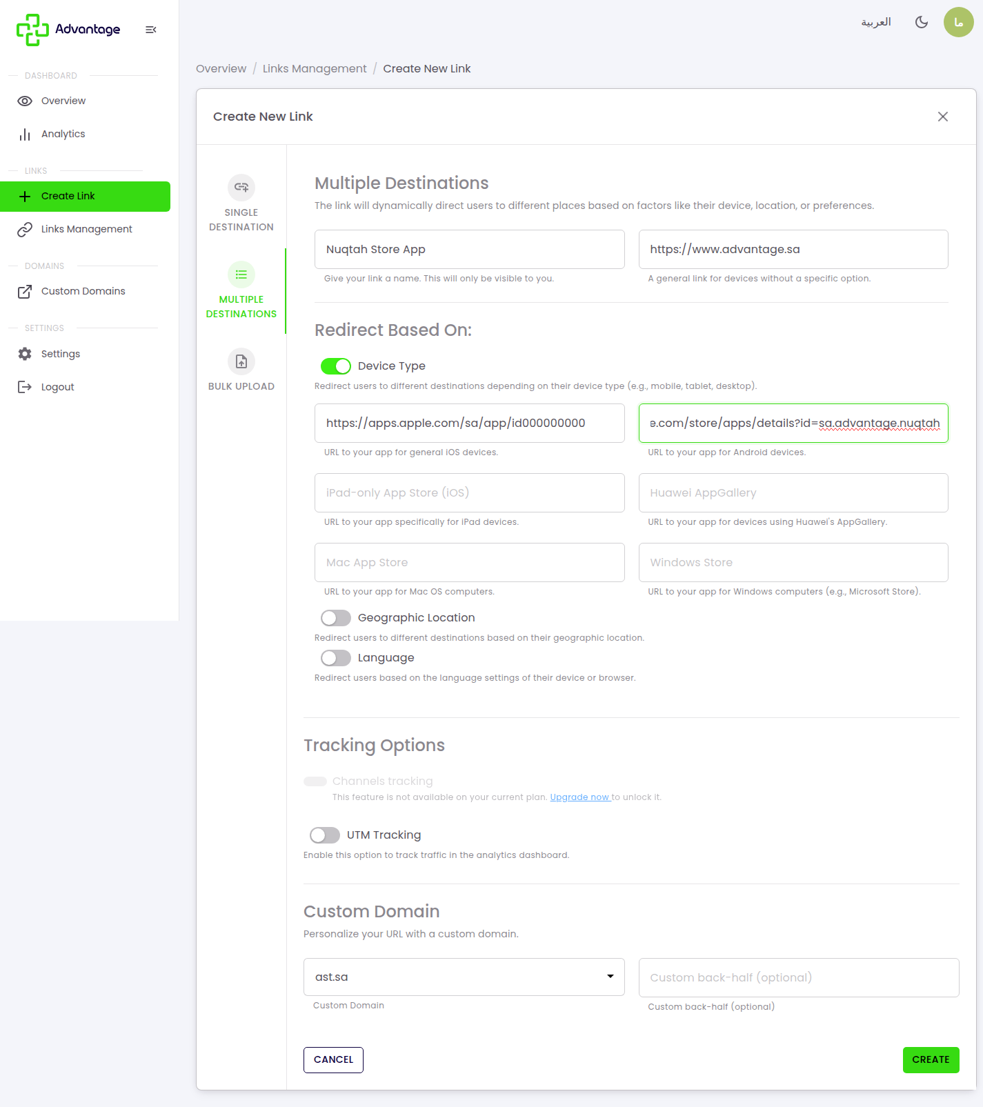Image resolution: width=983 pixels, height=1107 pixels.
Task: Toggle dark mode with the moon icon
Action: 922,22
